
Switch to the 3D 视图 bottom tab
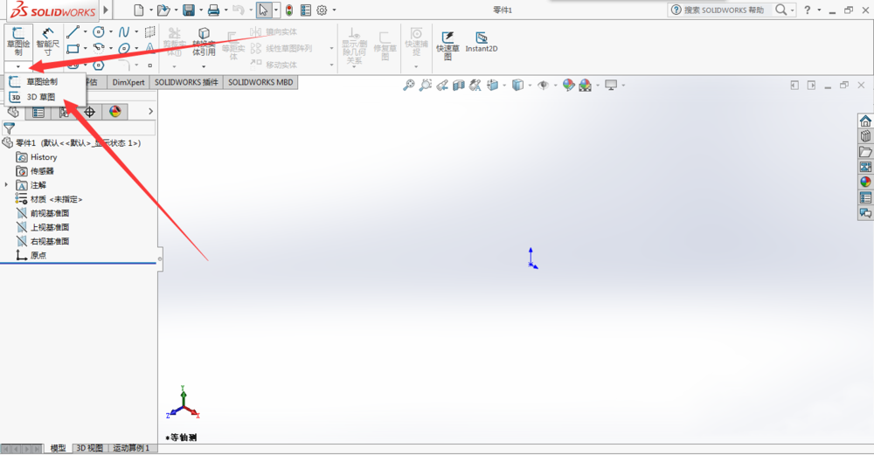(90, 448)
